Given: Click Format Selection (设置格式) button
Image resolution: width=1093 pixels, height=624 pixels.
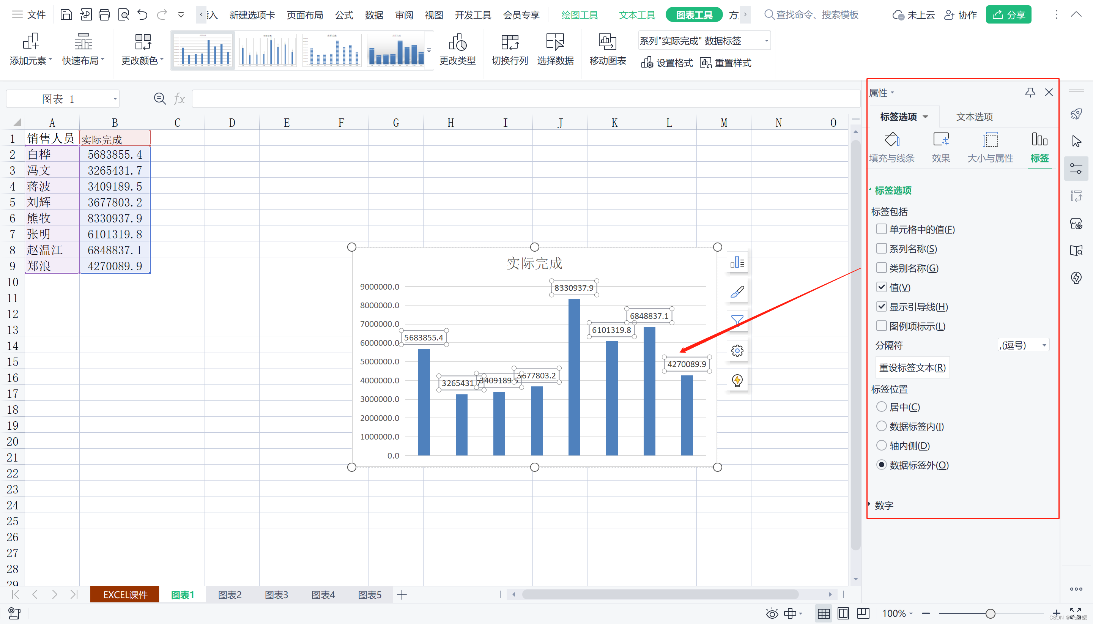Looking at the screenshot, I should pyautogui.click(x=667, y=63).
